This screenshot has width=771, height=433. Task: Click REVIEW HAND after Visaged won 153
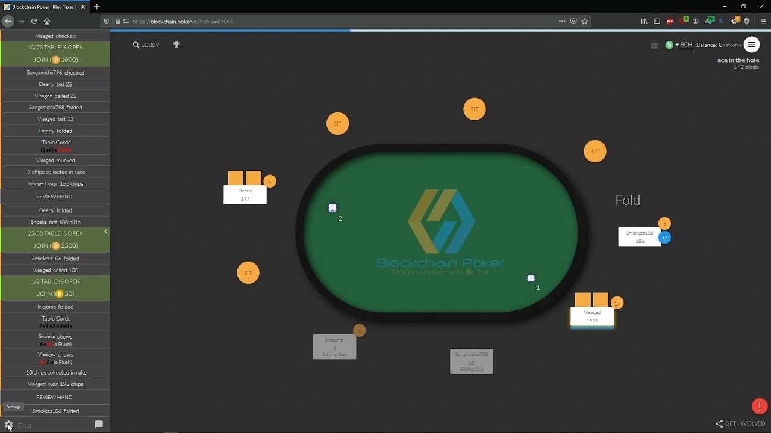click(54, 197)
